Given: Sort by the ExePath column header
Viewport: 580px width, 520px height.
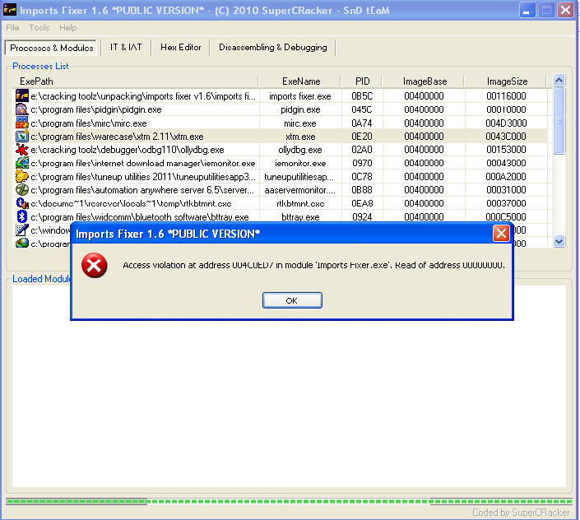Looking at the screenshot, I should pos(135,81).
